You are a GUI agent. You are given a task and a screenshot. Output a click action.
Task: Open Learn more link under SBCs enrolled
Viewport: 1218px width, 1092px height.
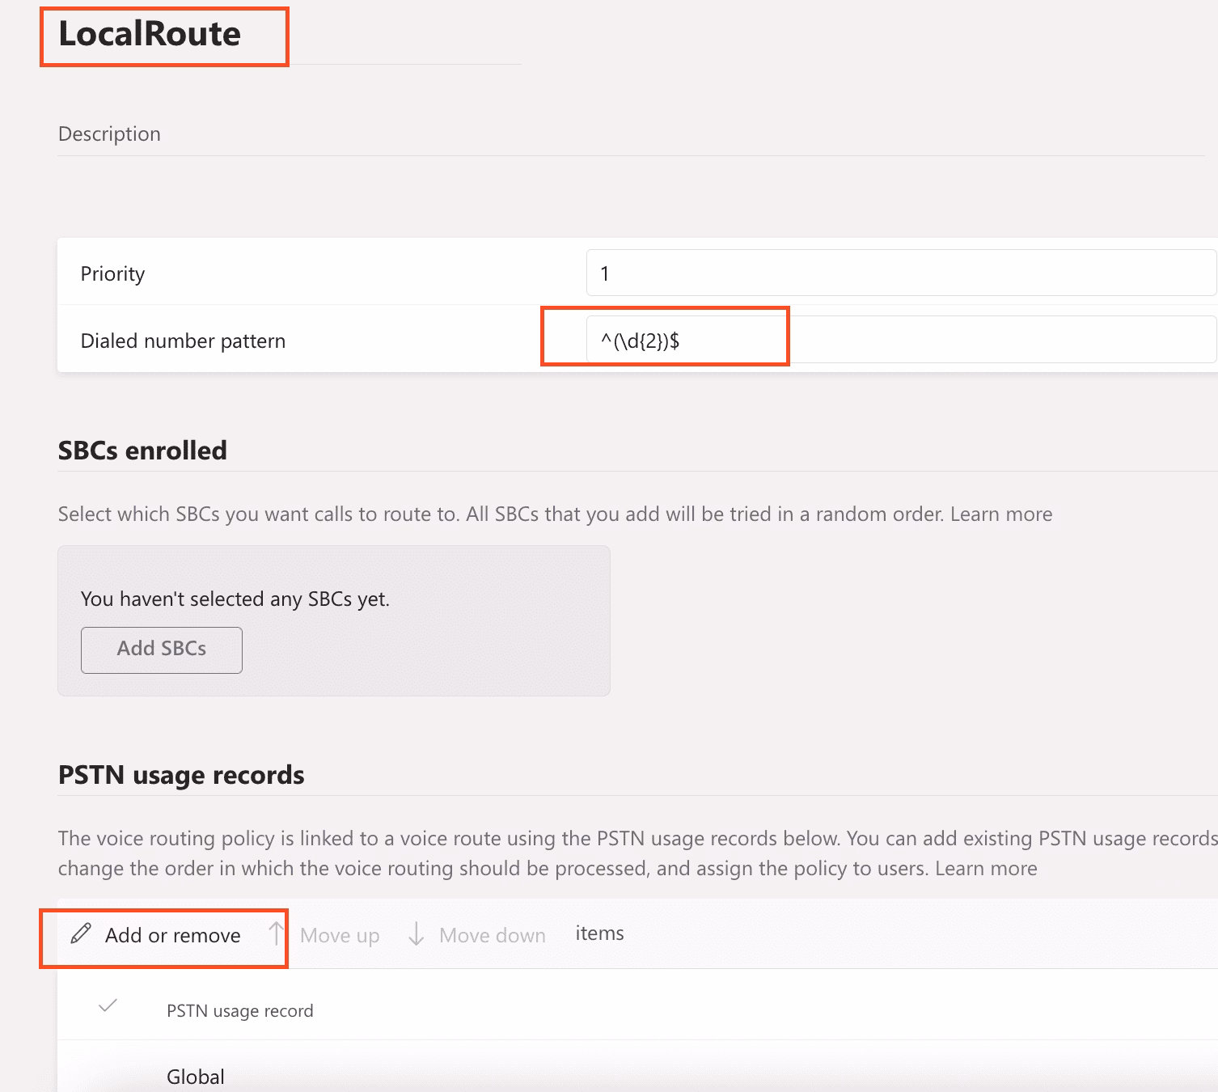click(x=1001, y=514)
